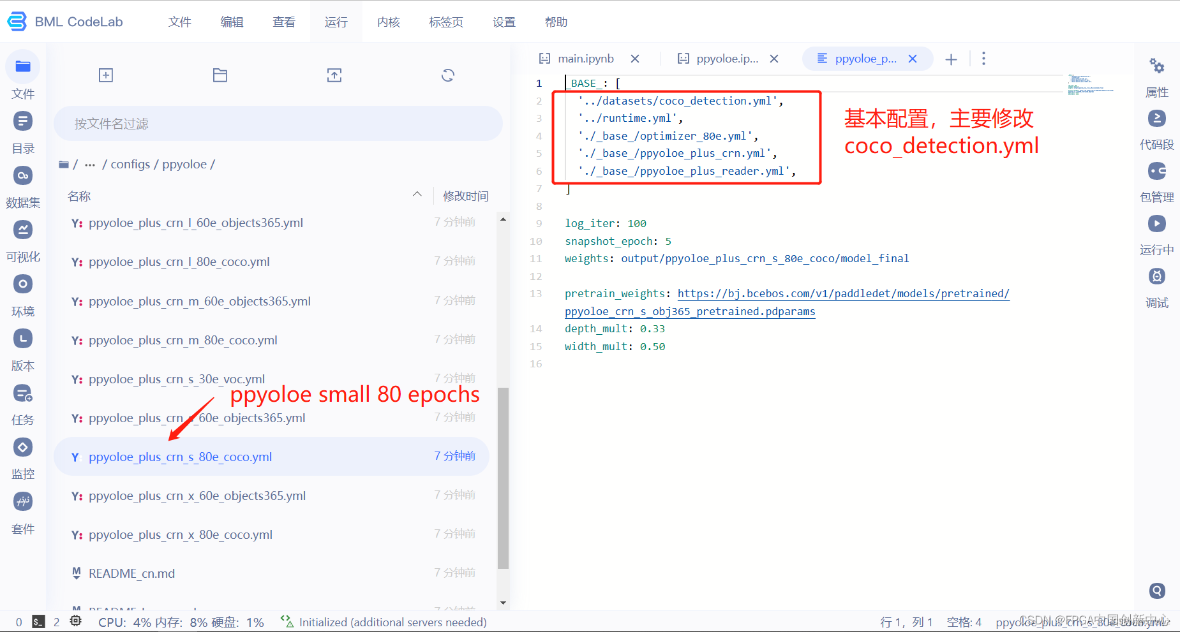Open the 属性 properties gear panel
The width and height of the screenshot is (1180, 632).
tap(1157, 66)
